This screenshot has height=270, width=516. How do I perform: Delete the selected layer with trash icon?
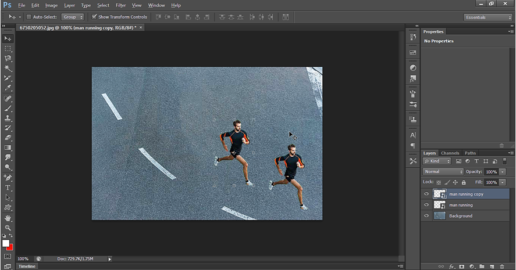coord(502,267)
